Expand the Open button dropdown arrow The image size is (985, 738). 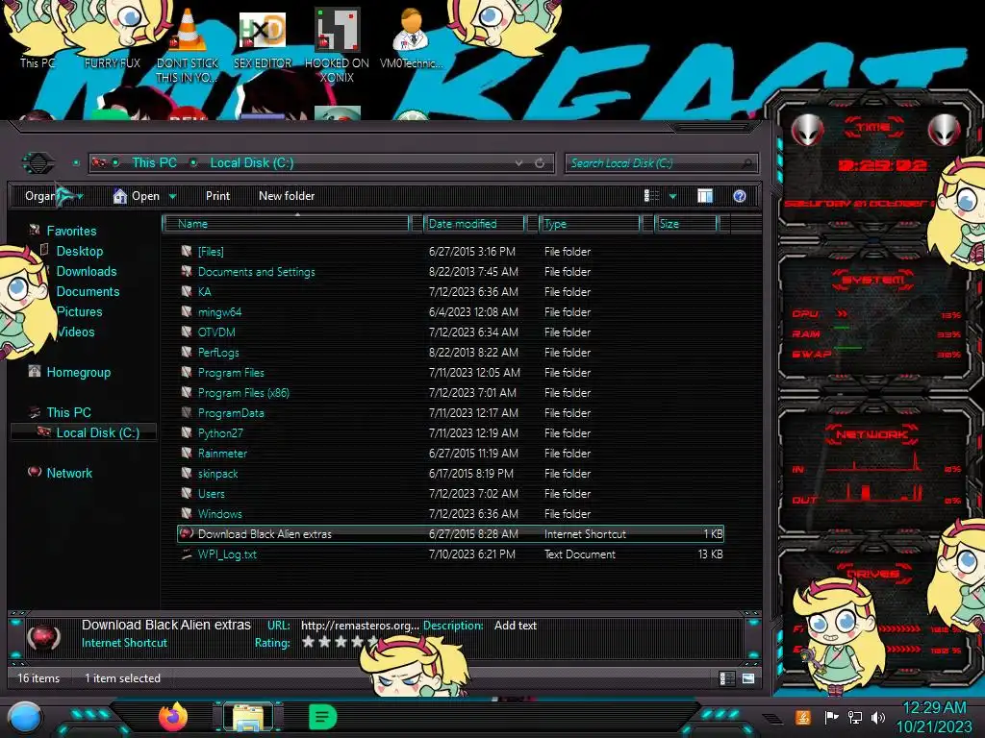(x=173, y=196)
